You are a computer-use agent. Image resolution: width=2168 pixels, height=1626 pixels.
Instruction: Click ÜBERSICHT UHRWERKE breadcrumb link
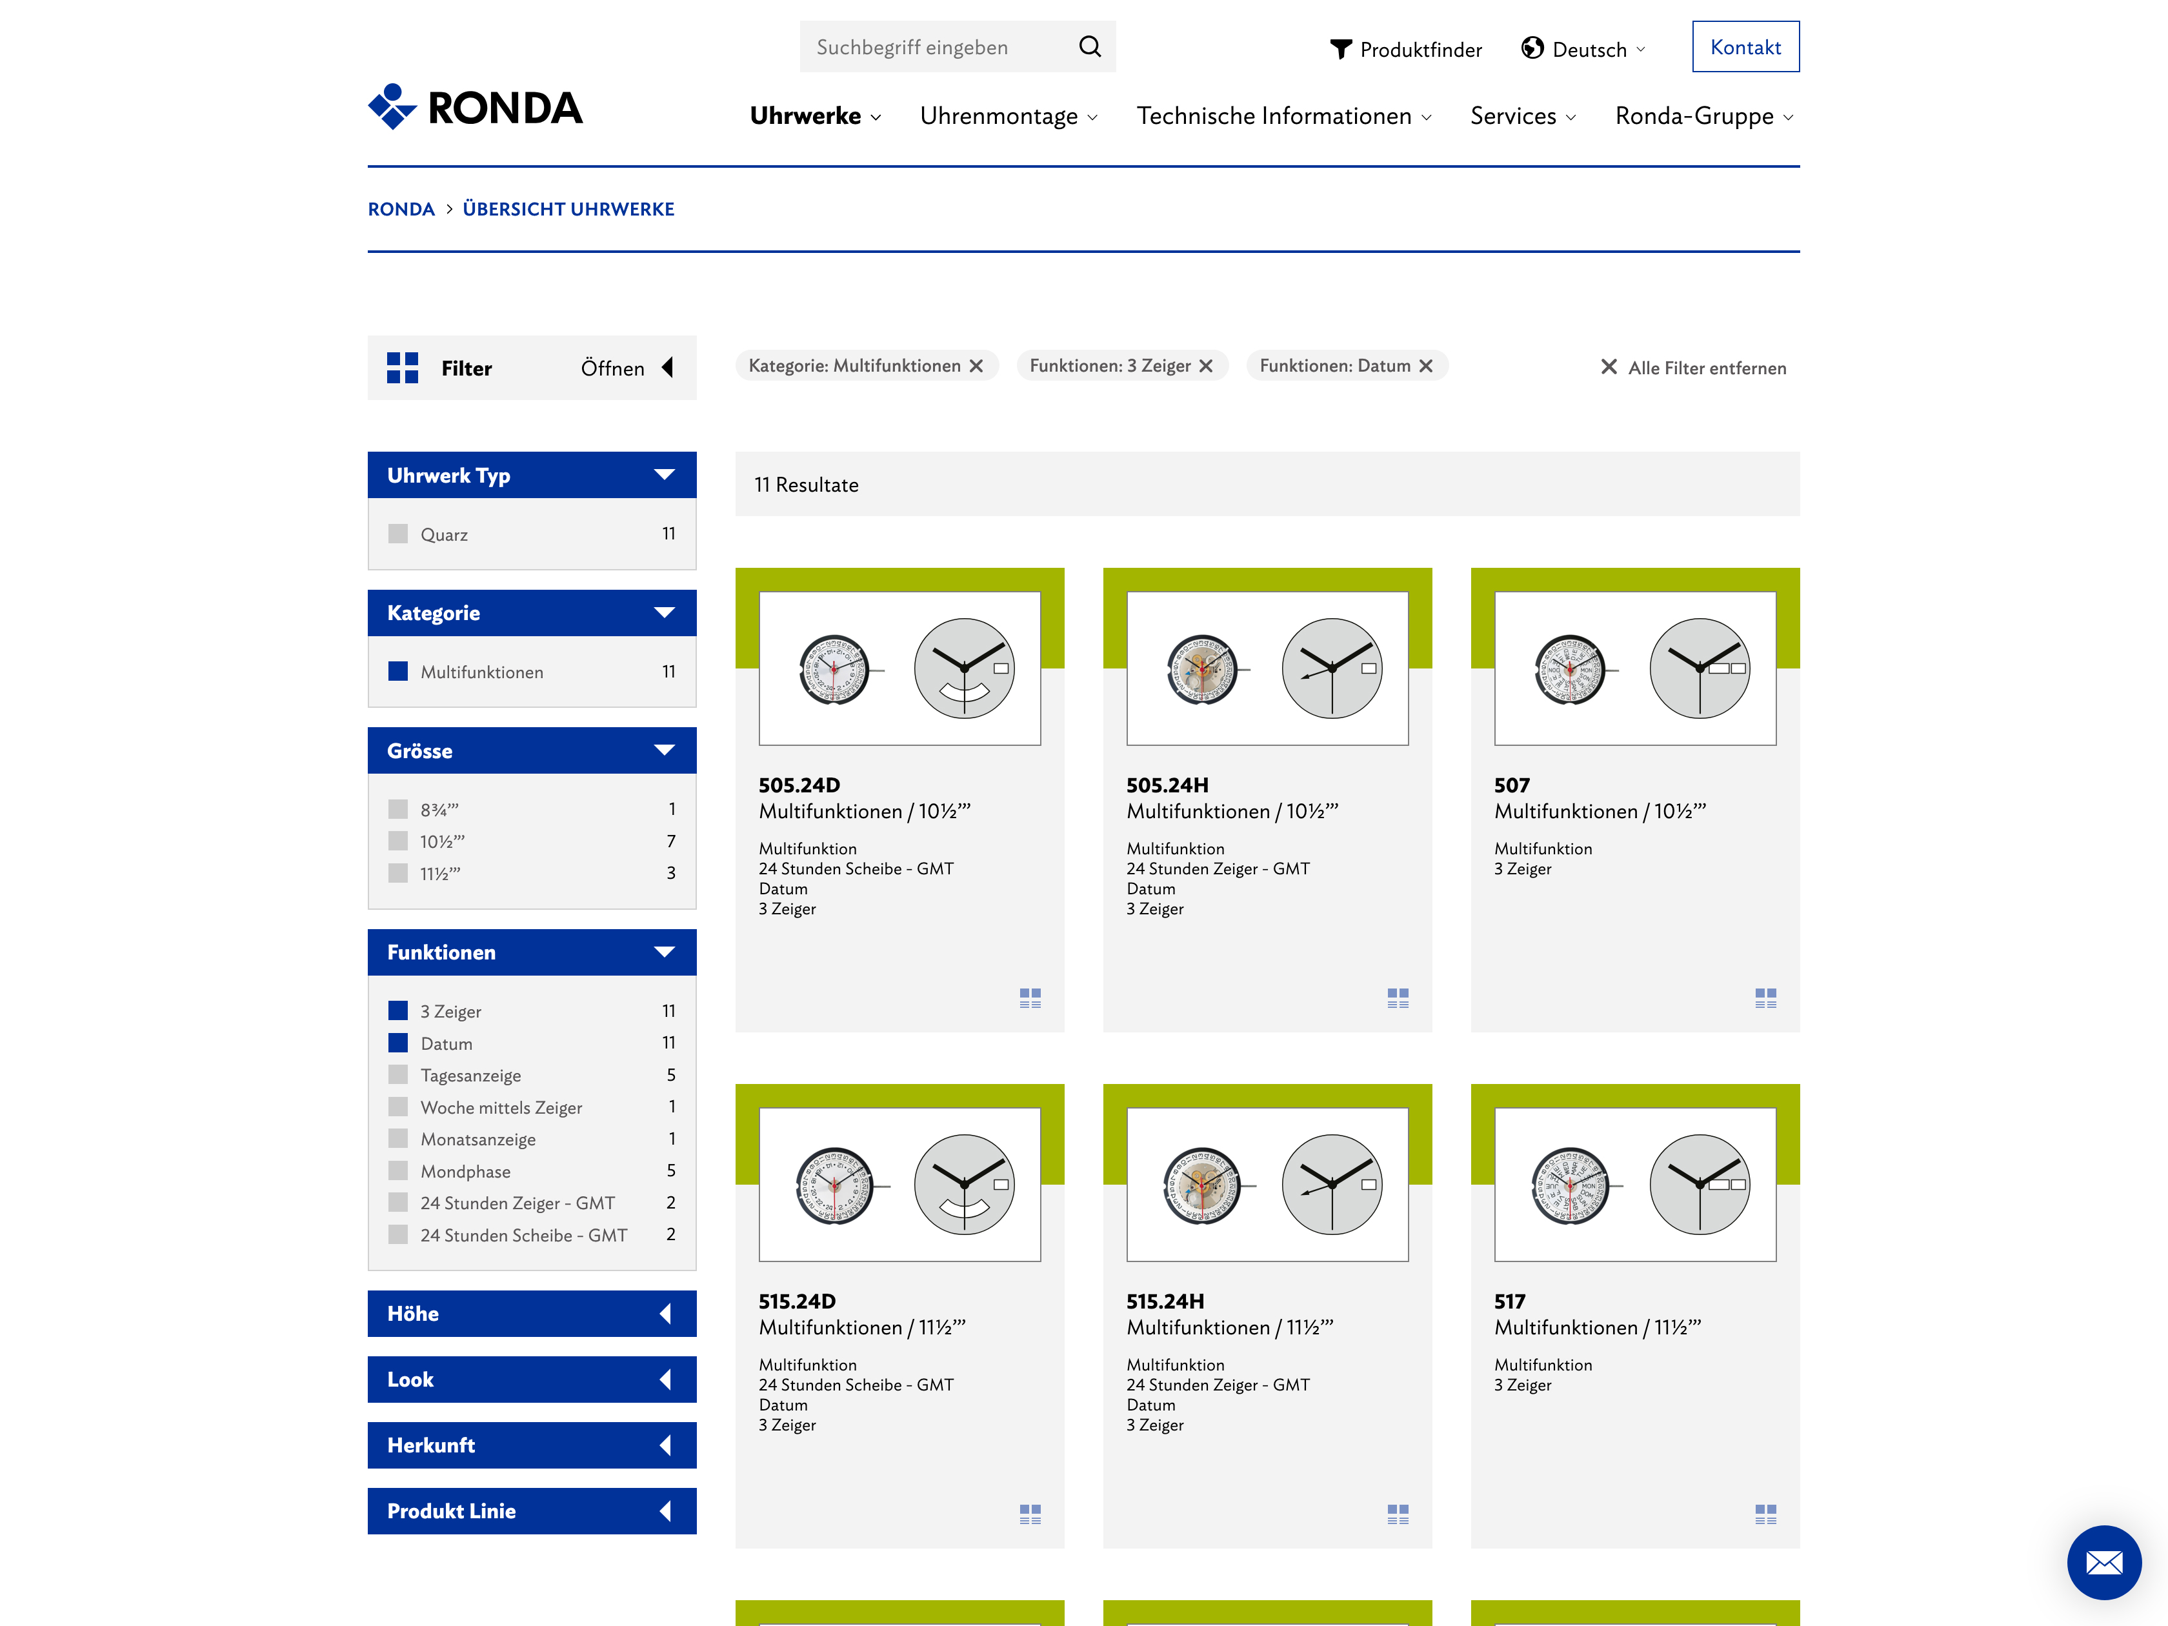[568, 209]
